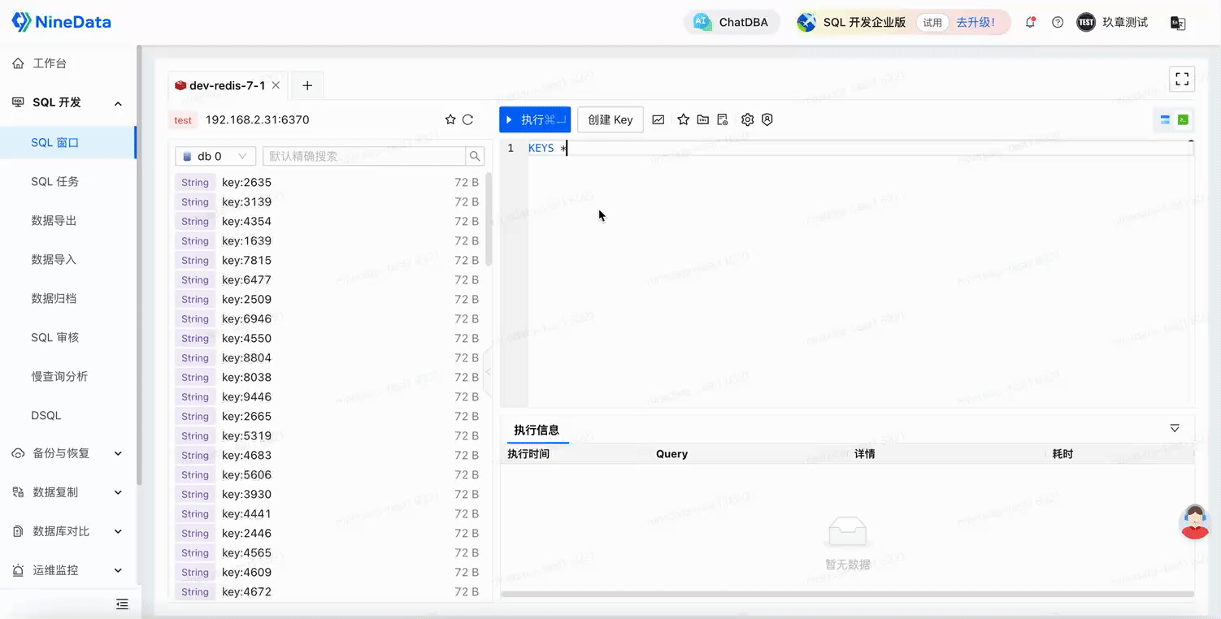Click the 去升级! upgrade link

[975, 23]
